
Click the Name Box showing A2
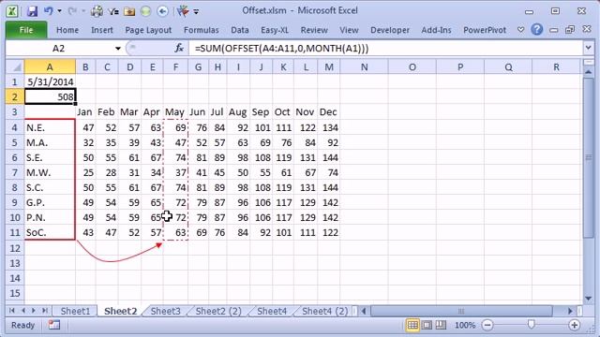pyautogui.click(x=58, y=49)
